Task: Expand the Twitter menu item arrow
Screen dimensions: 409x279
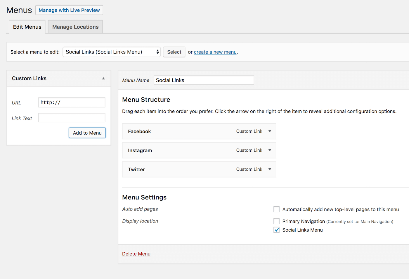Action: click(270, 170)
